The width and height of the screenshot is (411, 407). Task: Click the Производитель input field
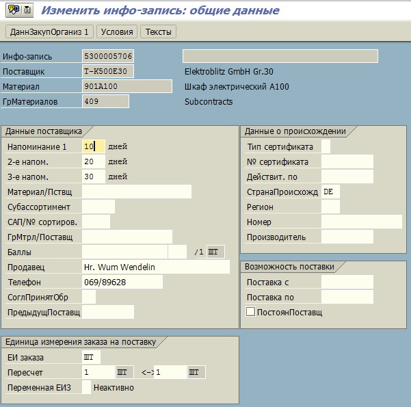pyautogui.click(x=347, y=237)
